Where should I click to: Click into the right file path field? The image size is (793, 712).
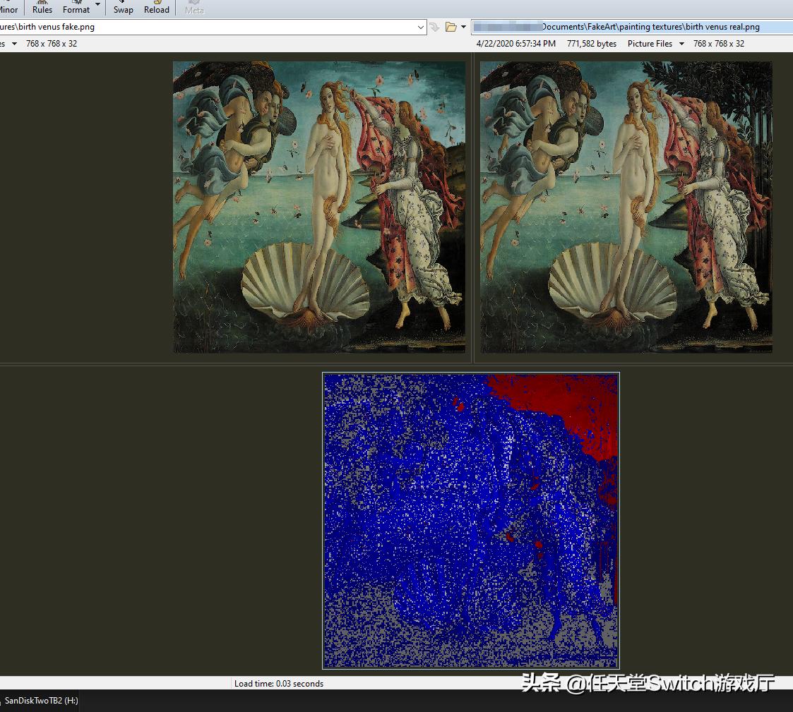[x=632, y=27]
